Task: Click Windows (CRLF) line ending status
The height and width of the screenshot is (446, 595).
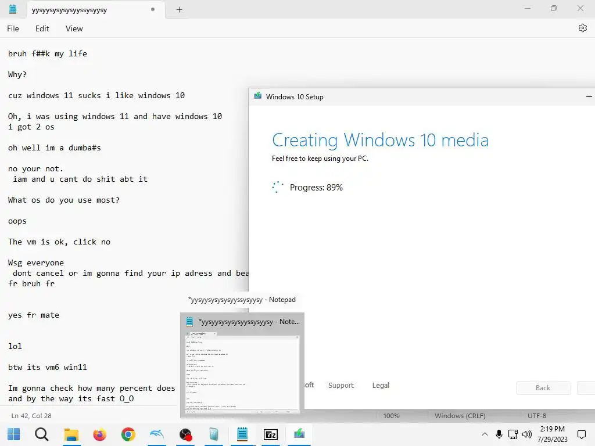Action: pyautogui.click(x=460, y=416)
